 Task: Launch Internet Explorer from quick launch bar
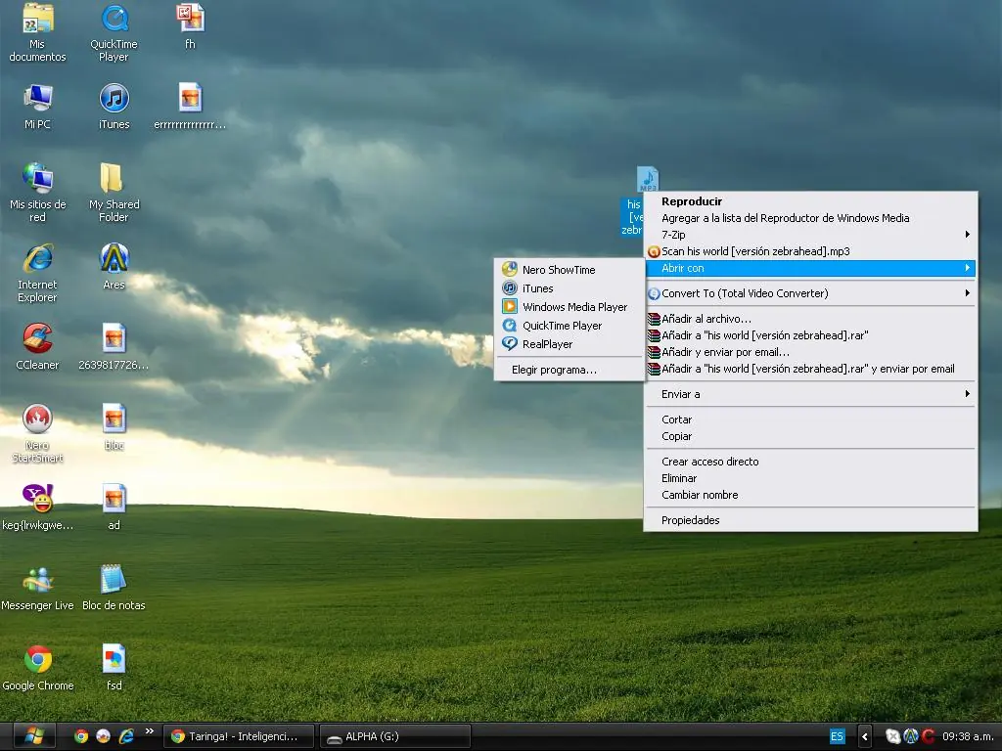coord(126,736)
